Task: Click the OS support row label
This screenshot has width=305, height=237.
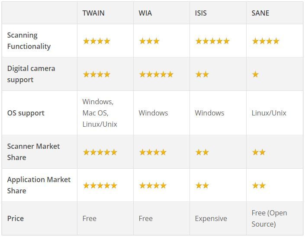Action: pos(26,113)
